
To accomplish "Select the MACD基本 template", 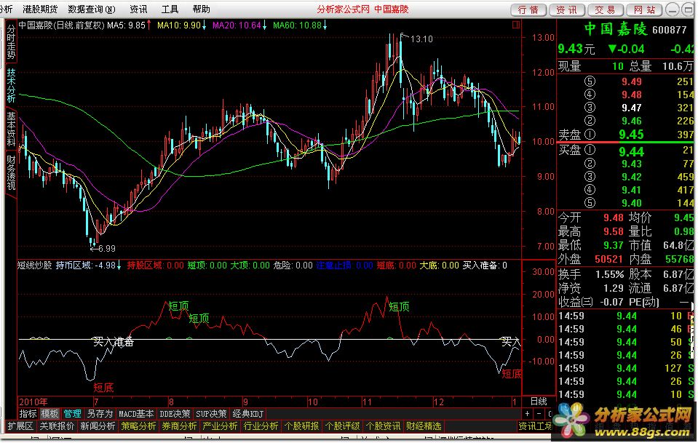I will (x=136, y=414).
